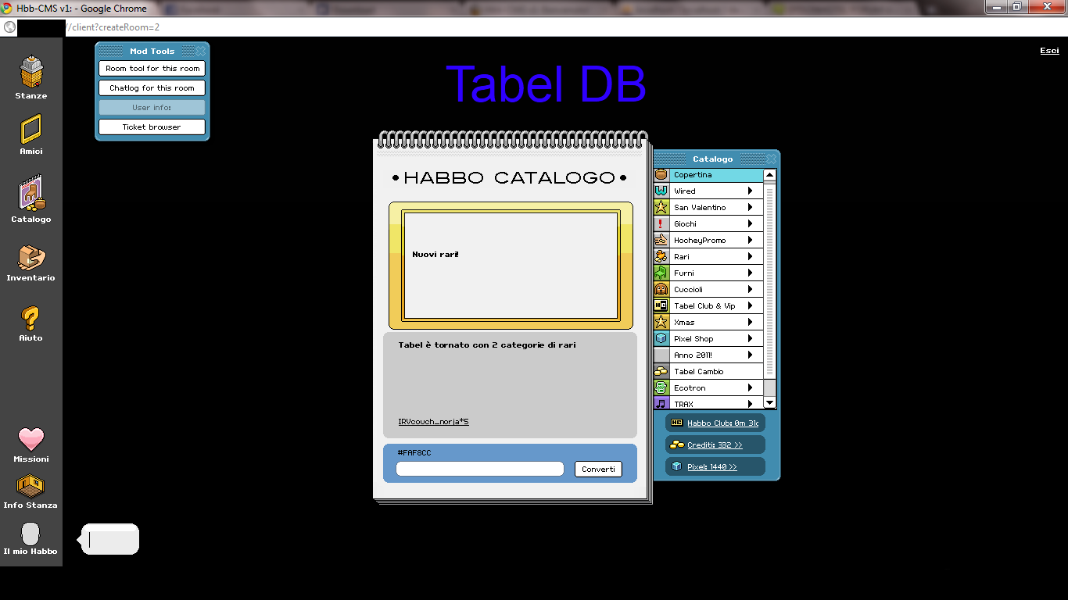Click the catalog list scroll down arrow
Screen dimensions: 1068x600
click(x=770, y=403)
